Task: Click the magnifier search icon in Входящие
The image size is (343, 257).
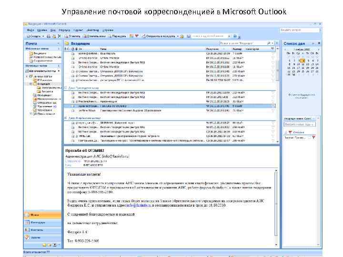Action: pos(269,43)
